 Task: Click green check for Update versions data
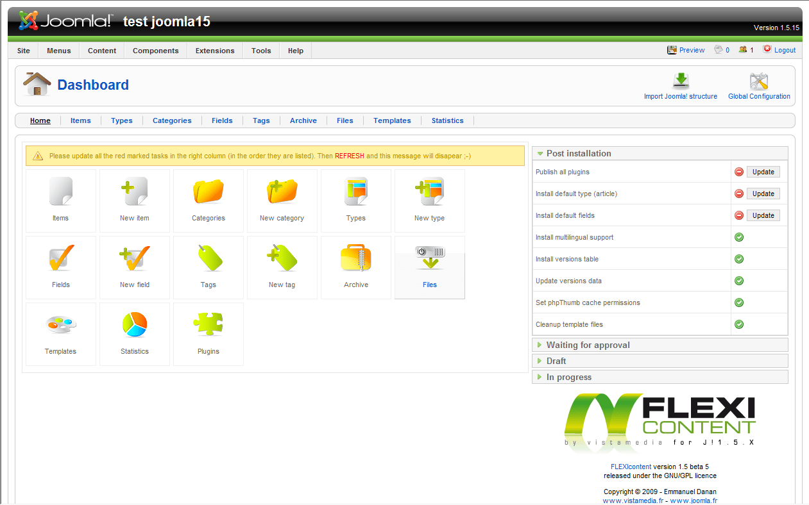pyautogui.click(x=739, y=281)
